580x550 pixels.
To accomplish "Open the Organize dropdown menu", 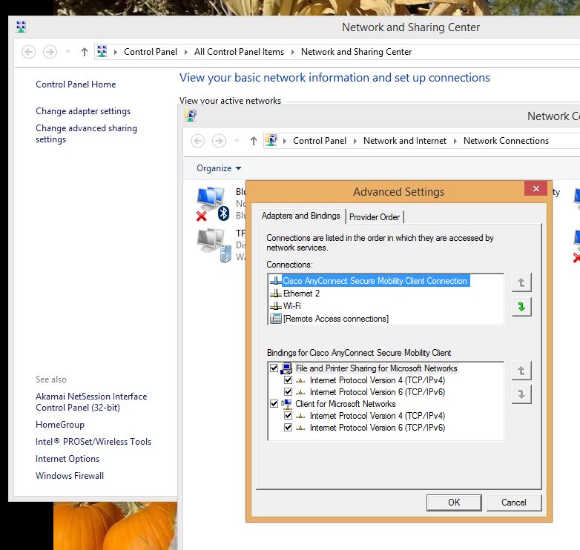I will [219, 168].
